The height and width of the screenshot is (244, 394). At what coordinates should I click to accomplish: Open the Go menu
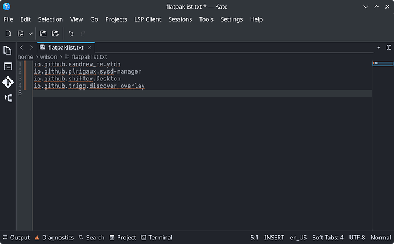94,19
